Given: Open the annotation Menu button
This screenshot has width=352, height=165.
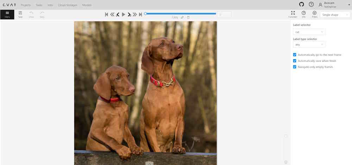Looking at the screenshot, I should [7, 14].
